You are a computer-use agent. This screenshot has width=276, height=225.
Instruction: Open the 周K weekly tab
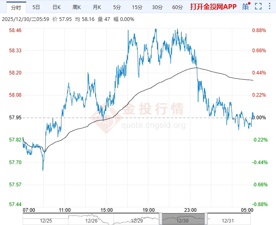click(77, 7)
